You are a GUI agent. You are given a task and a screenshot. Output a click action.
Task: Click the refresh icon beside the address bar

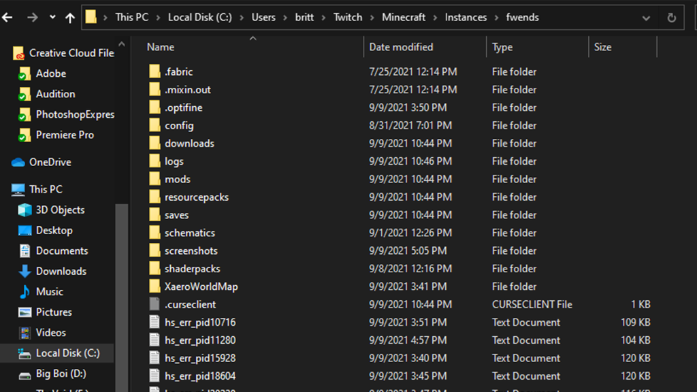click(x=672, y=17)
